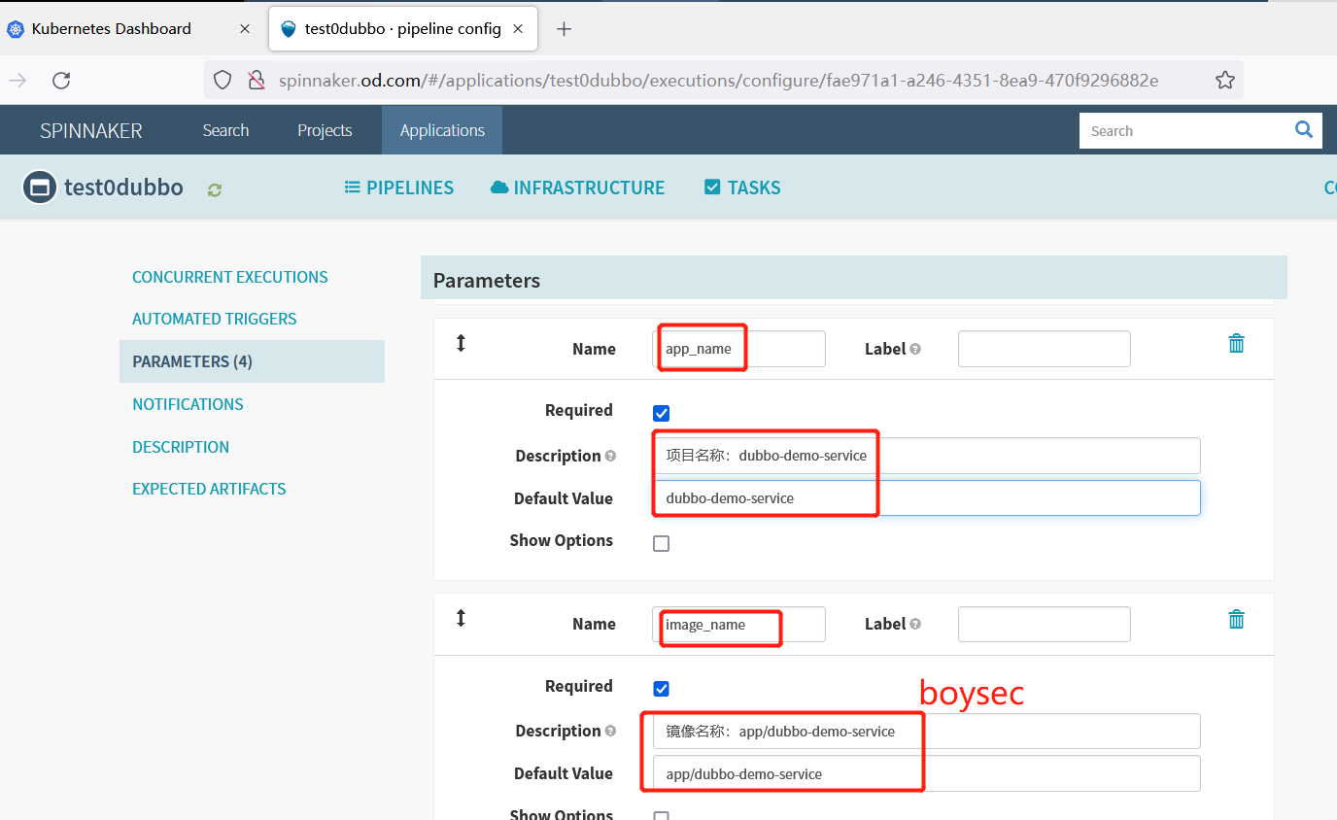
Task: Click the drag handle for image_name parameter
Action: 461,618
